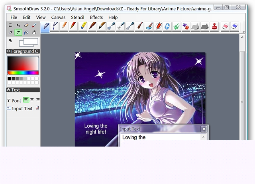Choose the water puddle smudge brush
The width and height of the screenshot is (255, 184).
(x=149, y=26)
